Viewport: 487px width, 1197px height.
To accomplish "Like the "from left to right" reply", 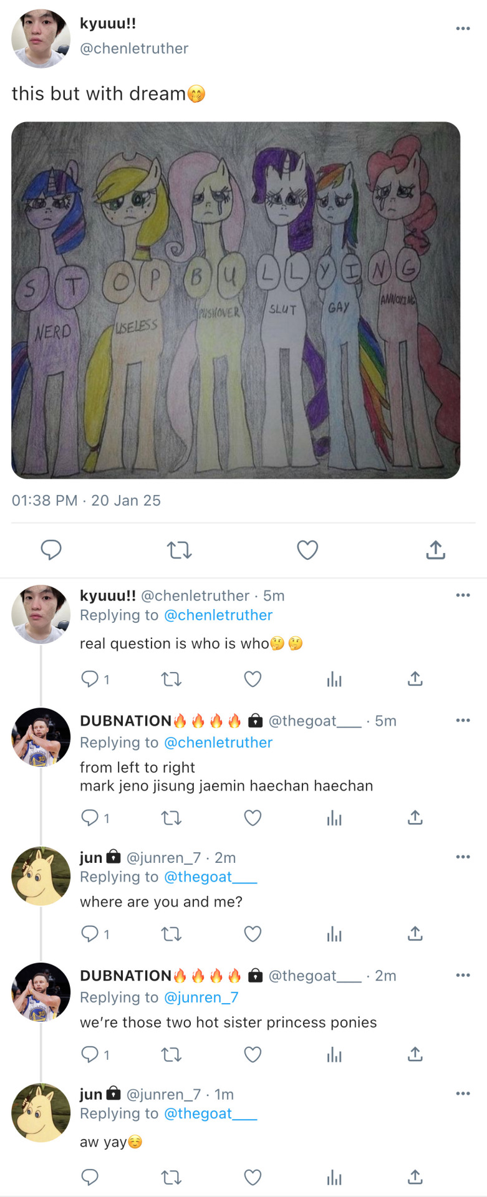I will 253,817.
